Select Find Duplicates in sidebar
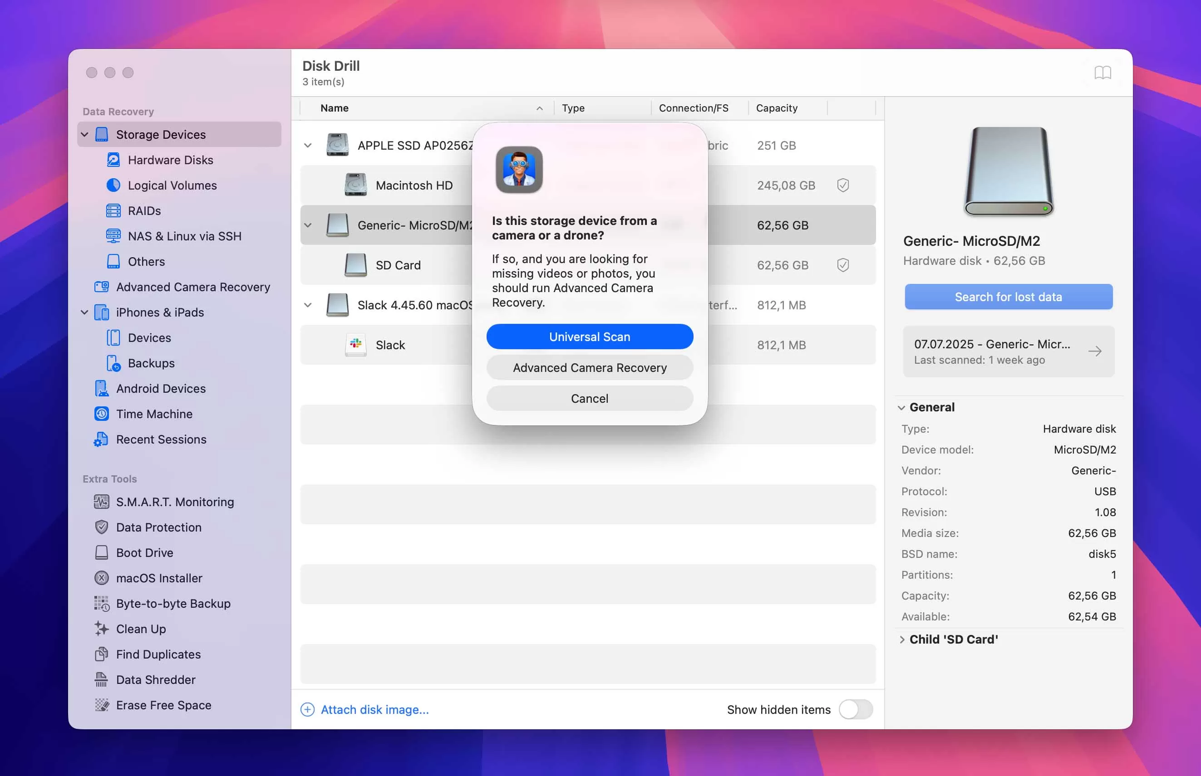The image size is (1201, 776). click(158, 654)
